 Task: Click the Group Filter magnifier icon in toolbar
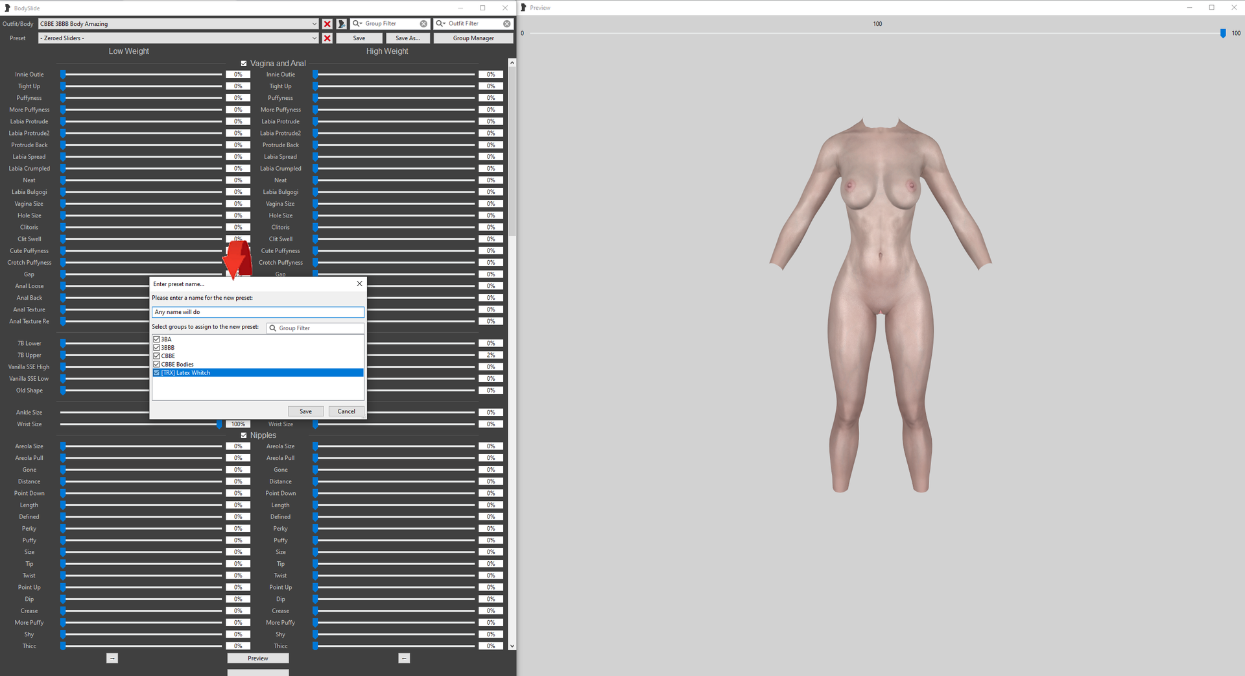click(357, 23)
